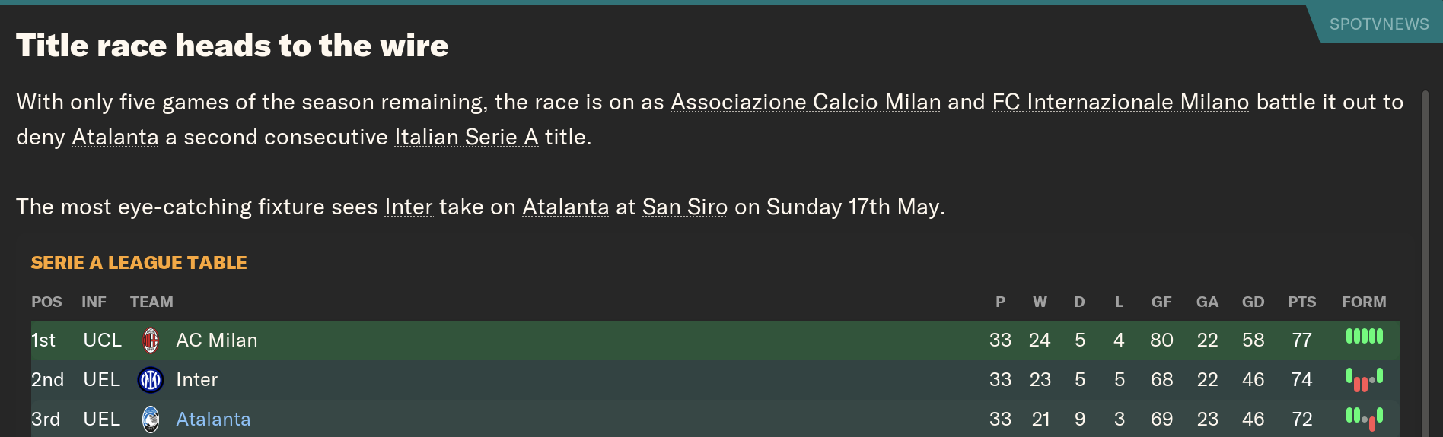Select the Atalanta team name in table
The height and width of the screenshot is (437, 1443).
tap(213, 419)
